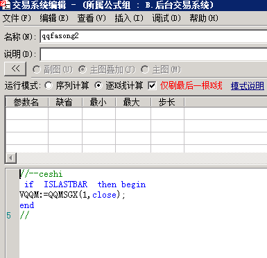Select the 主图(M) radio button
This screenshot has height=258, width=267.
pyautogui.click(x=145, y=69)
